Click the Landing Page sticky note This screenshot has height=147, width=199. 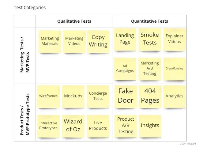[x=125, y=40]
